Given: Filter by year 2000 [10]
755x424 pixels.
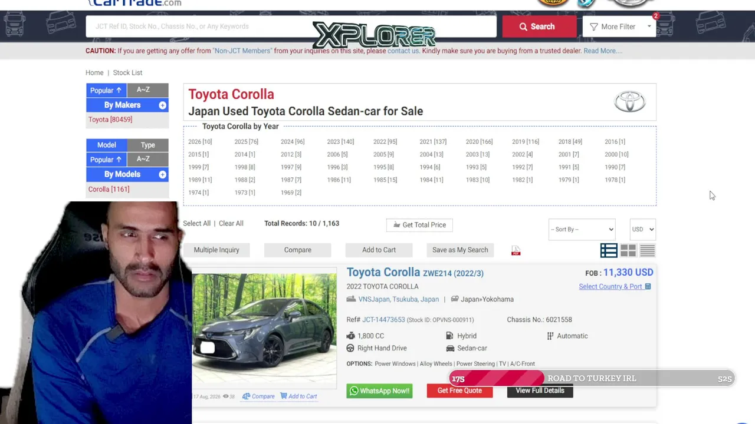Looking at the screenshot, I should pyautogui.click(x=616, y=154).
